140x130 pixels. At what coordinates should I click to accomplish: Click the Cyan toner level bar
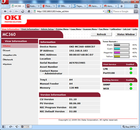pyautogui.click(x=121, y=49)
